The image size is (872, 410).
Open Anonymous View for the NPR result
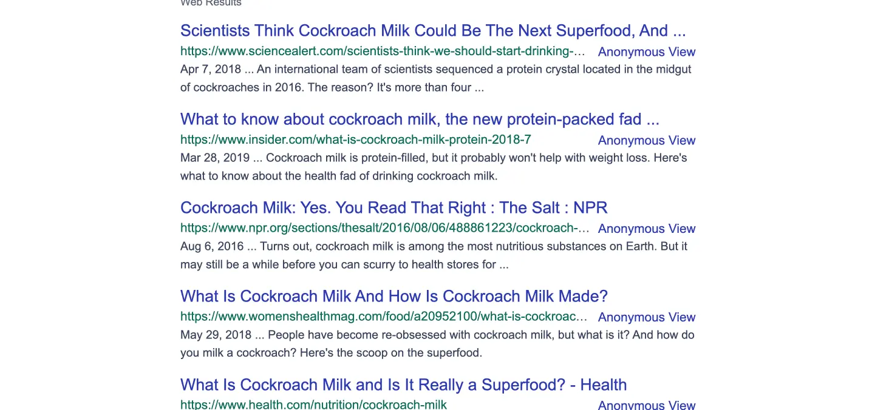pyautogui.click(x=646, y=229)
